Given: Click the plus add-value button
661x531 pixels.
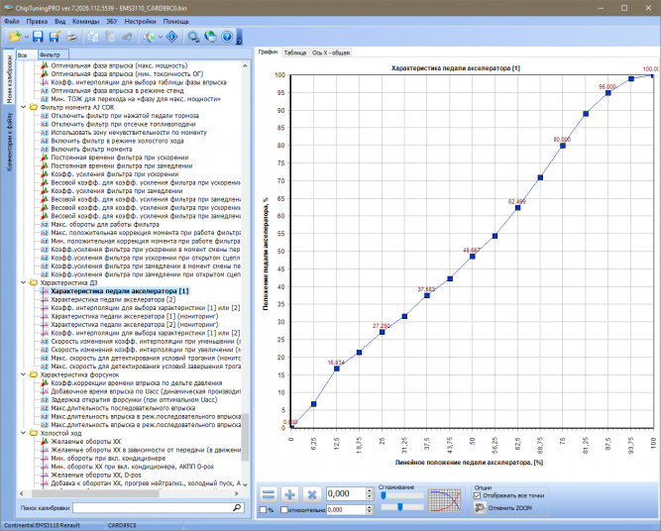Looking at the screenshot, I should pyautogui.click(x=290, y=494).
